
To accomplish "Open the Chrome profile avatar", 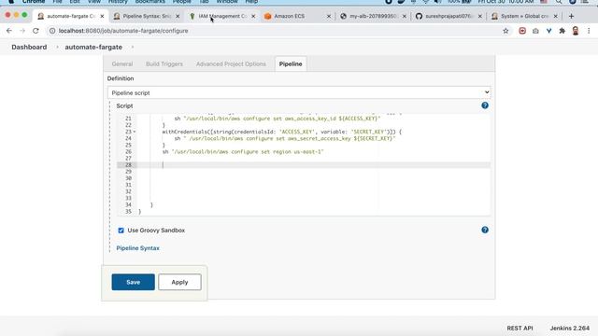I will point(576,31).
